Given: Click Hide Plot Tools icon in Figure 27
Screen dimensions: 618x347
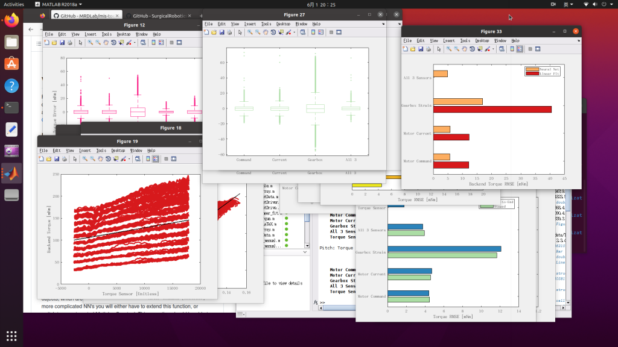Looking at the screenshot, I should [x=331, y=33].
